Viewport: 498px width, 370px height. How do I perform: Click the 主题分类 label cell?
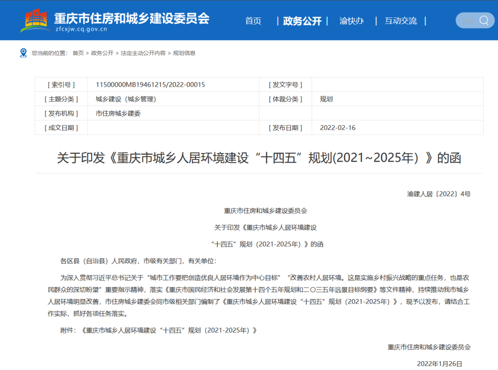[x=61, y=99]
